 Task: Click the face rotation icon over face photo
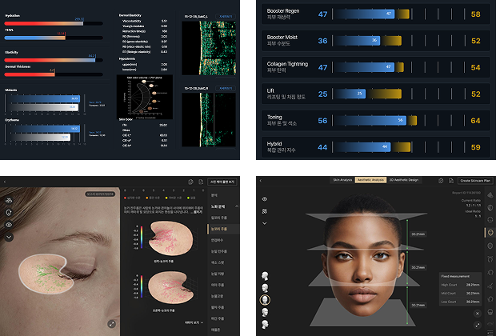9,213
